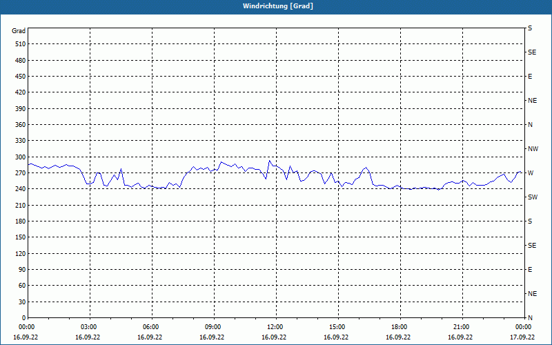Select the 18:00 time axis label
552x345 pixels.
tap(401, 327)
